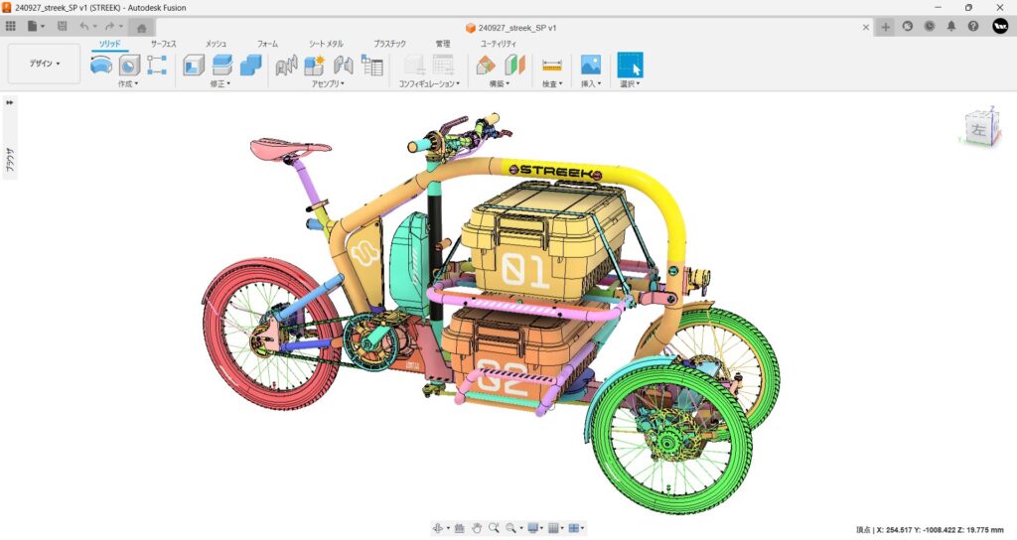
Task: Click the configuration body icon
Action: 414,65
